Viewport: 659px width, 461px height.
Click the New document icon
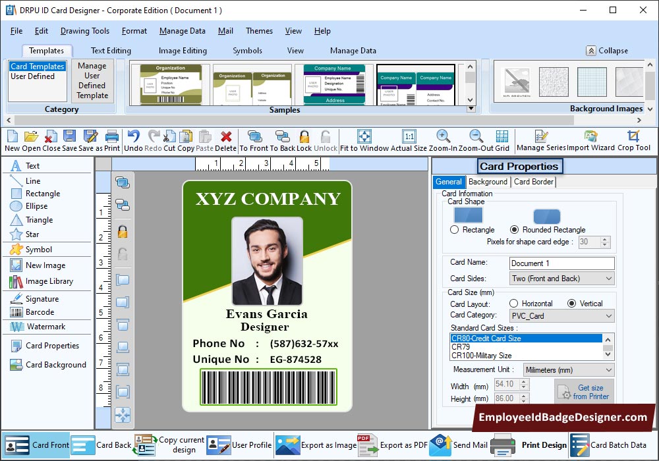tap(13, 136)
